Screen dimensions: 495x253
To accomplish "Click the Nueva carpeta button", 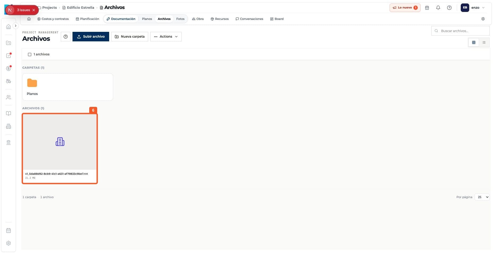I will coord(130,37).
